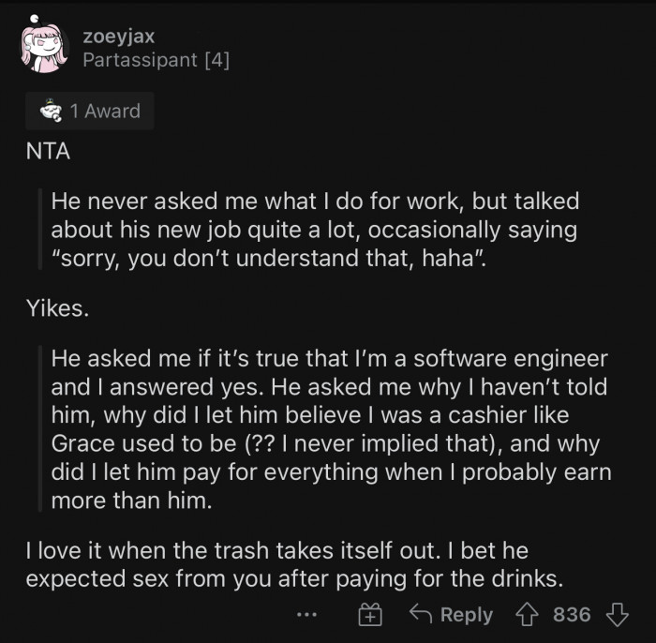The width and height of the screenshot is (656, 643).
Task: Click the NTA verdict text
Action: pos(48,152)
